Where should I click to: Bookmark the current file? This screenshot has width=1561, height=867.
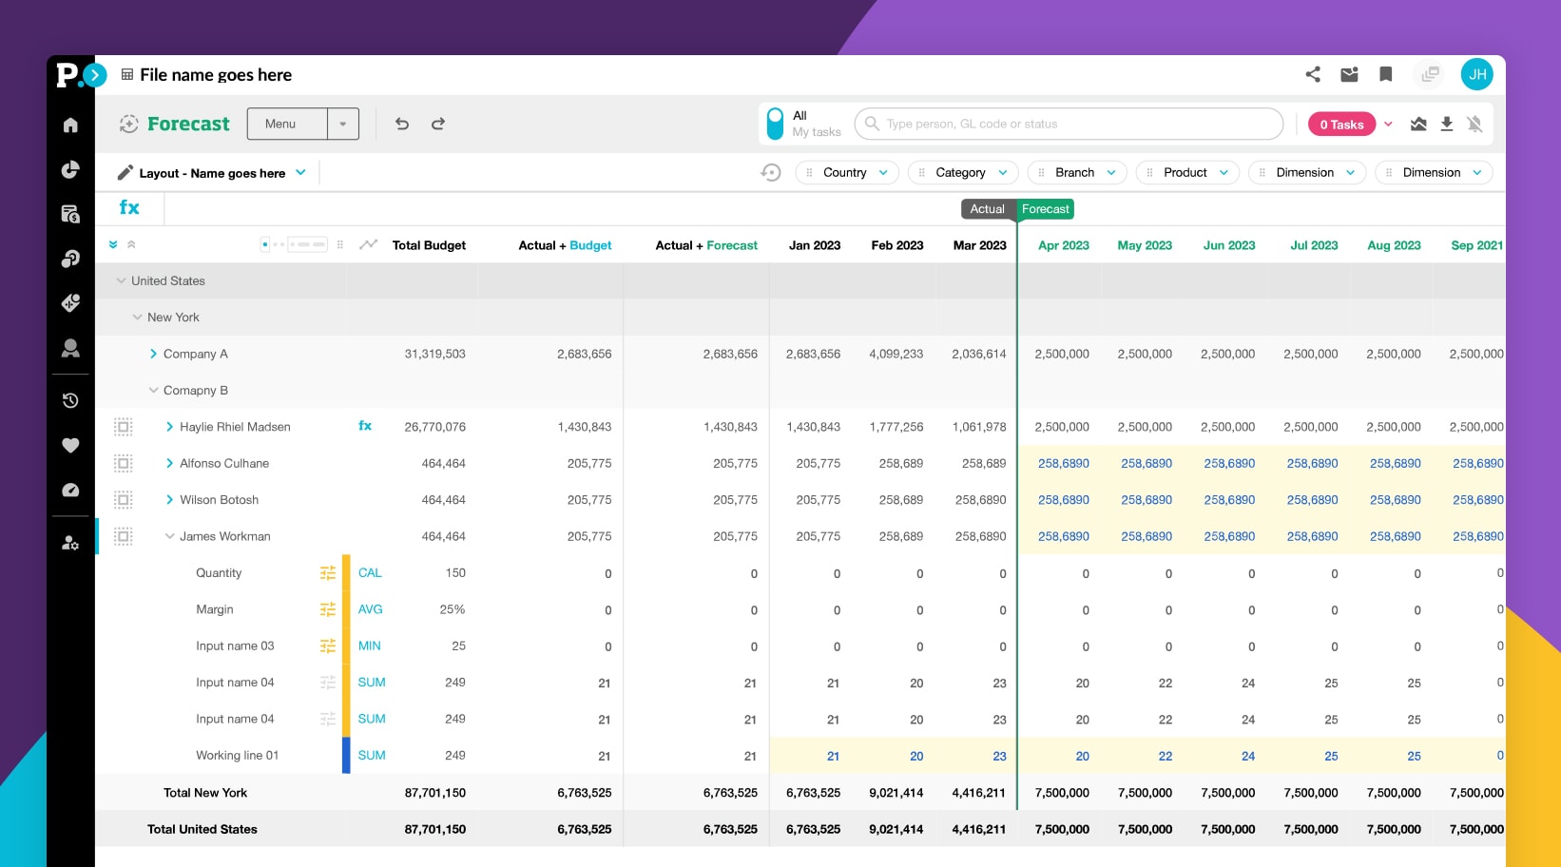[1385, 74]
